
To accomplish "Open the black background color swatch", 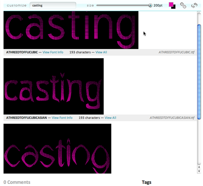I will coord(174,7).
